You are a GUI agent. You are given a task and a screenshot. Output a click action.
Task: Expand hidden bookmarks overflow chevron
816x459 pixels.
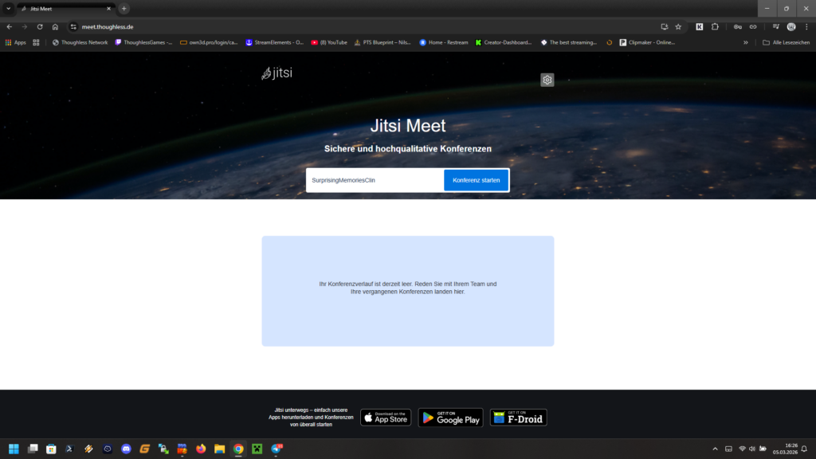coord(746,42)
